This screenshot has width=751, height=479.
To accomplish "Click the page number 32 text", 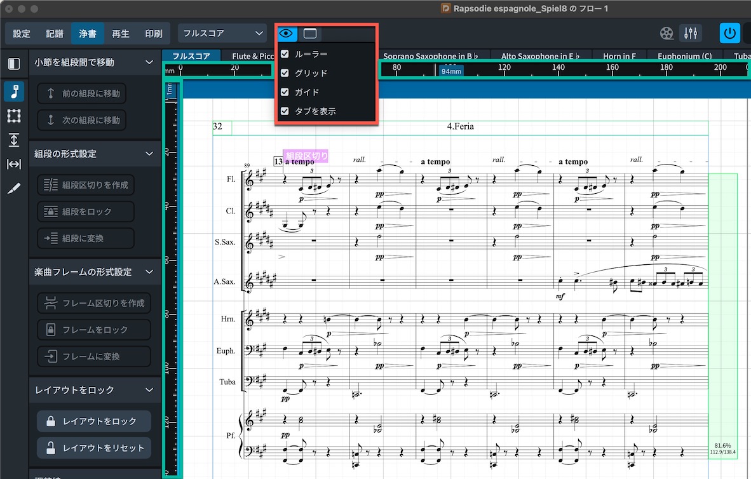I will click(x=217, y=126).
